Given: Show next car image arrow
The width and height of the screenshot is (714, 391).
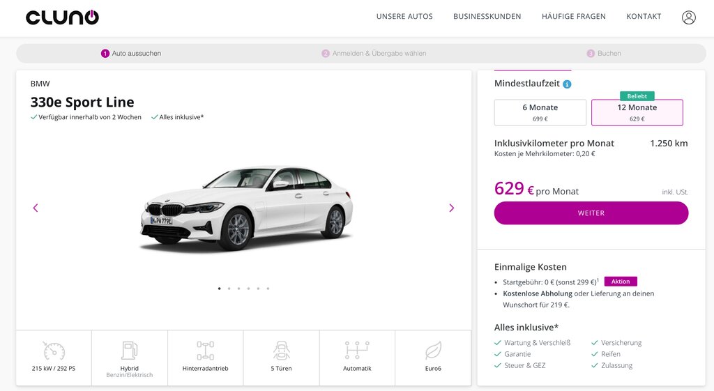Looking at the screenshot, I should [451, 208].
